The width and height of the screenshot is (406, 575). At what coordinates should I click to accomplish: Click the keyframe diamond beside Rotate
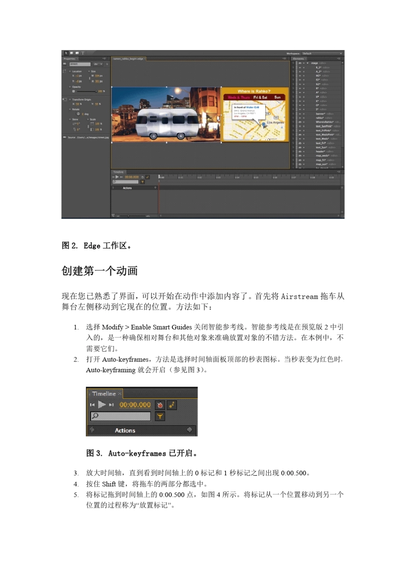coord(70,109)
